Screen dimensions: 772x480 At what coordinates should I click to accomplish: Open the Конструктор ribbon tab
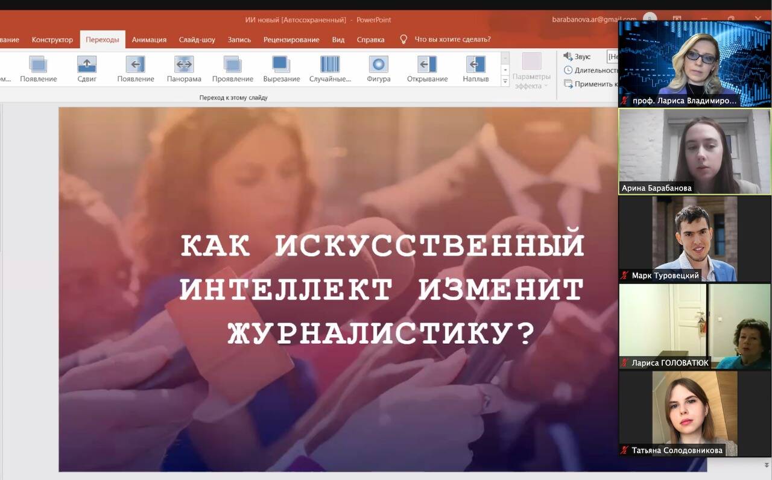(x=52, y=40)
